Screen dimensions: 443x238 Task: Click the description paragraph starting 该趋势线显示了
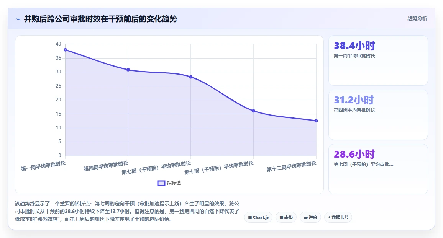click(x=127, y=211)
